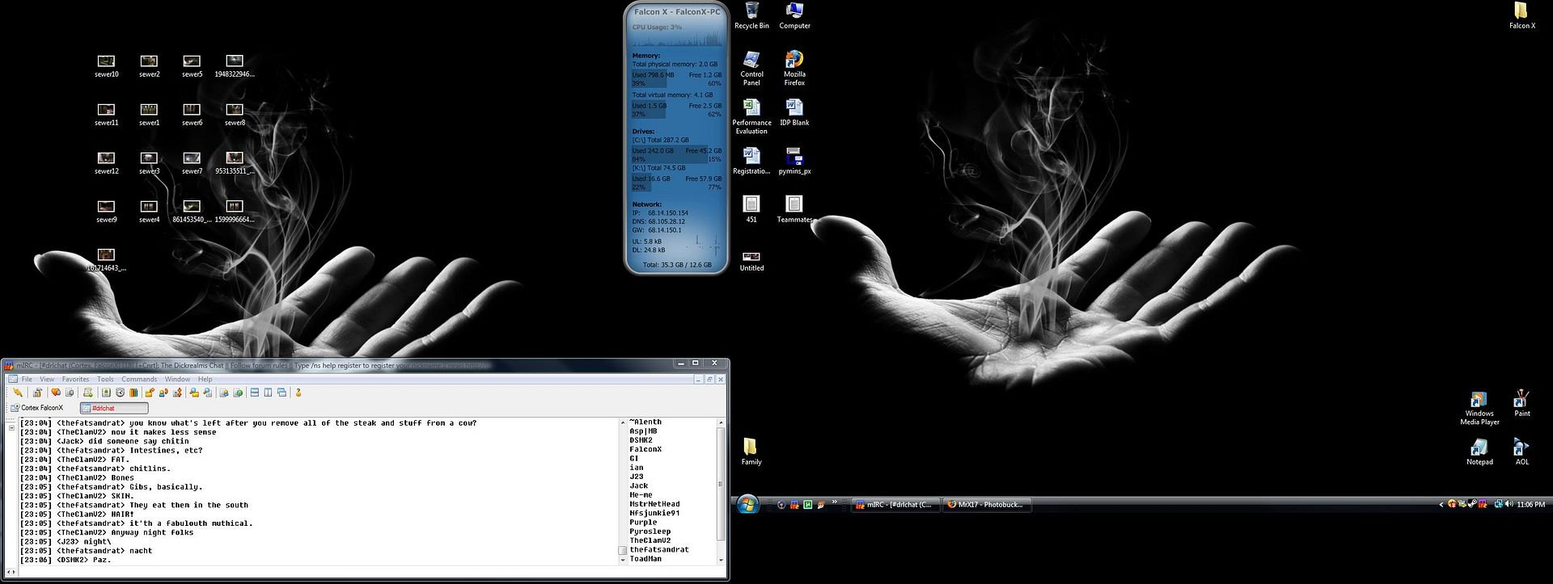Select Paint desktop shortcut
Image resolution: width=1553 pixels, height=584 pixels.
(x=1521, y=404)
